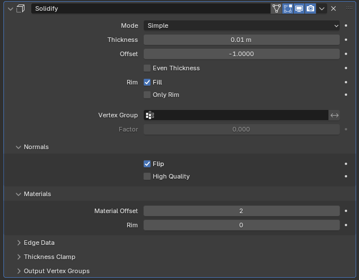Expand the Thickness Clamp section

[x=49, y=257]
